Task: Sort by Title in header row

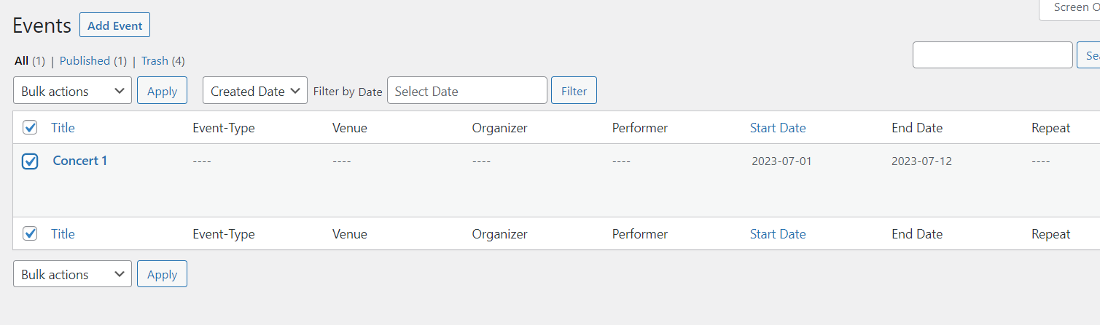Action: [63, 128]
